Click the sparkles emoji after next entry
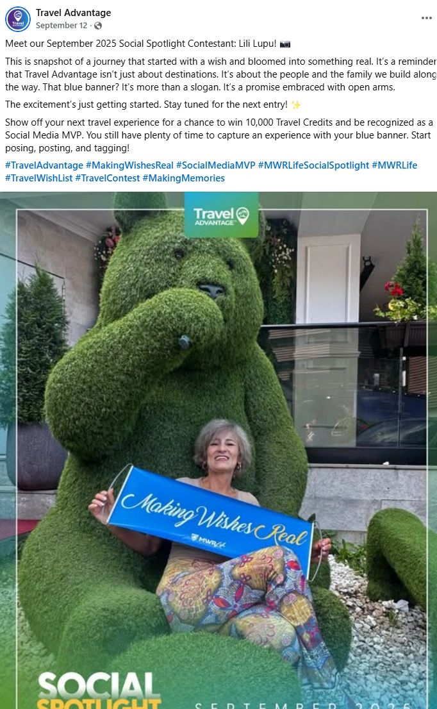This screenshot has height=709, width=437. (x=295, y=105)
